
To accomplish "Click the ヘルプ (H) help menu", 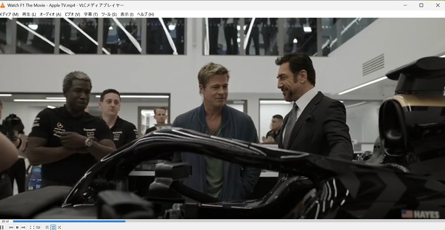I will pyautogui.click(x=145, y=14).
